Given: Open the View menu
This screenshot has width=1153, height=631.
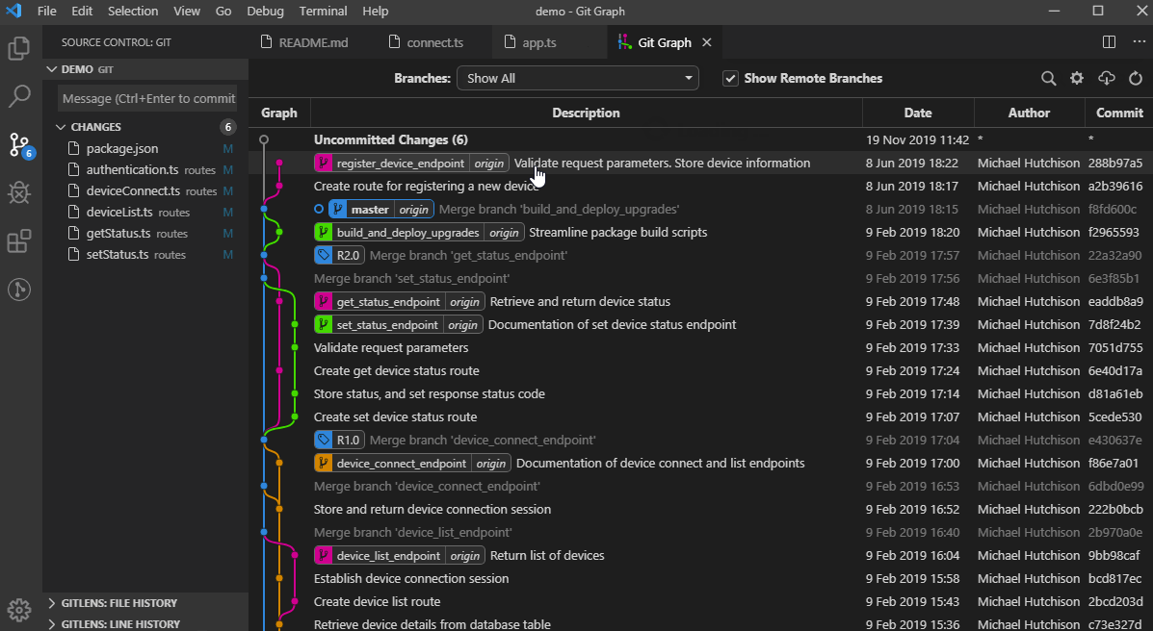Looking at the screenshot, I should click(x=187, y=11).
